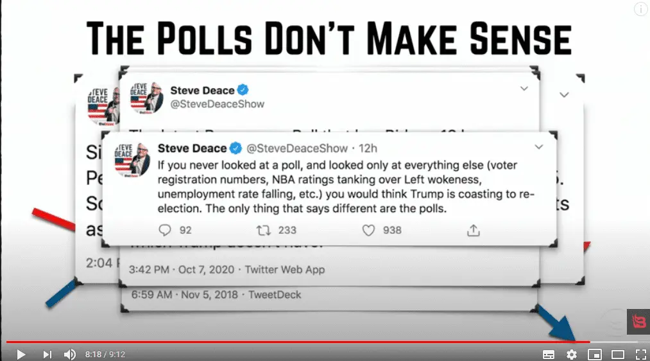Enable miniplayer mode
650x361 pixels.
(595, 354)
